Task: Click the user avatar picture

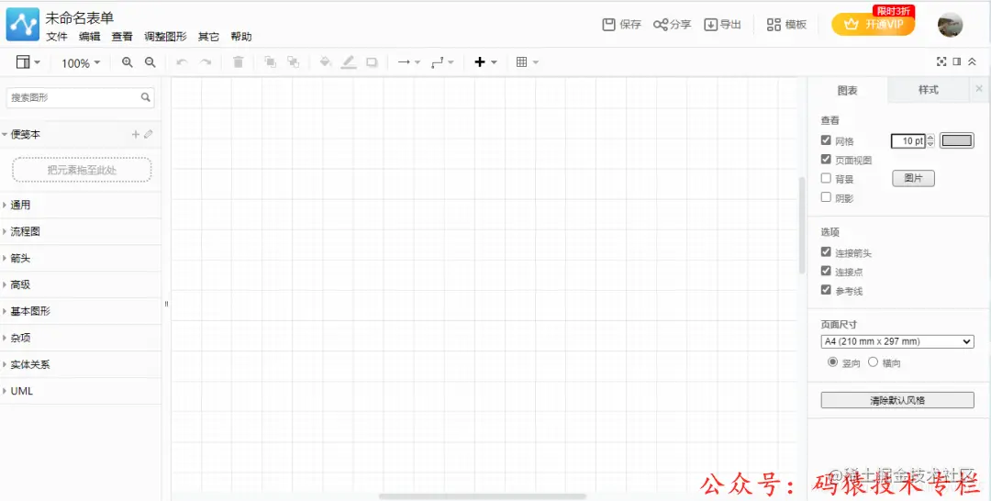Action: 950,25
